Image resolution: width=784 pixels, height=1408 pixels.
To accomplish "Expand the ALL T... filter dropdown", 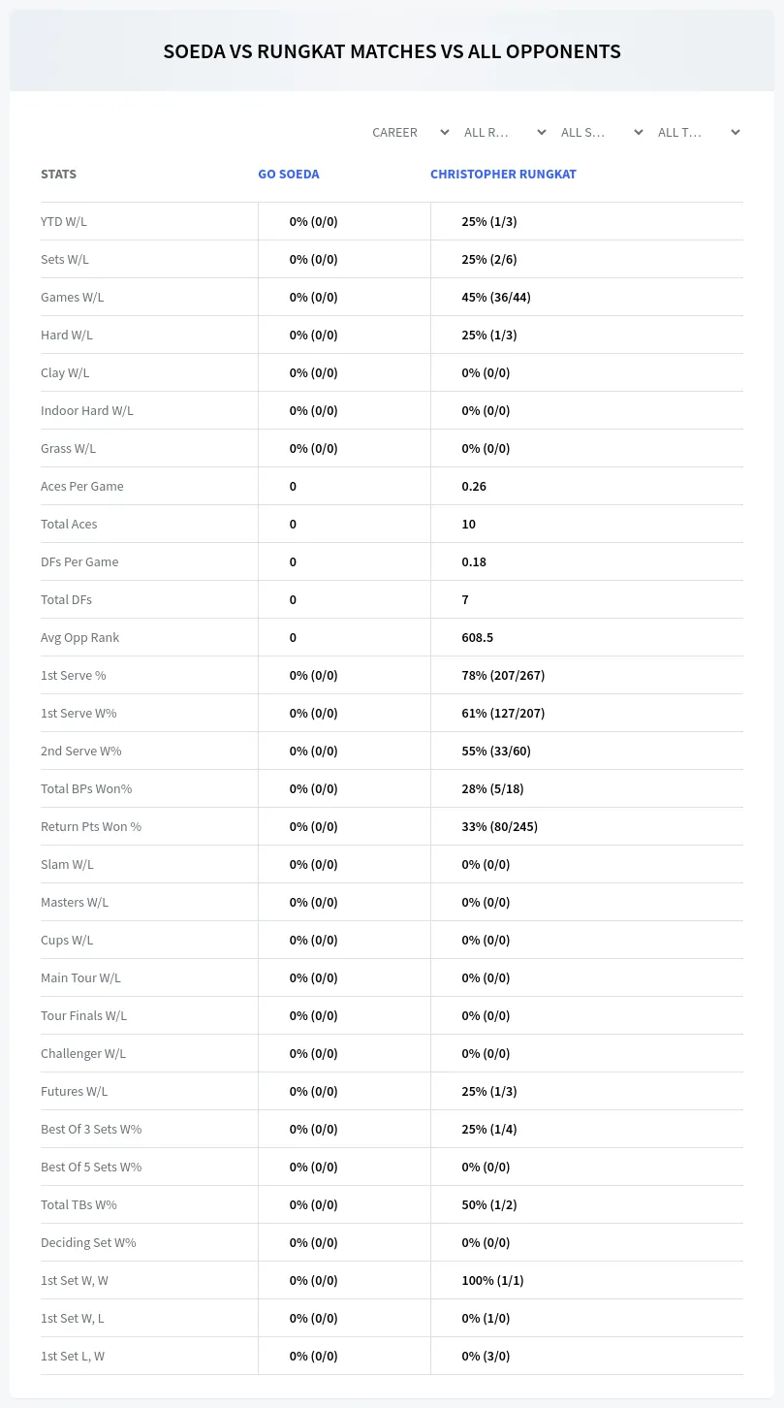I will pos(698,132).
